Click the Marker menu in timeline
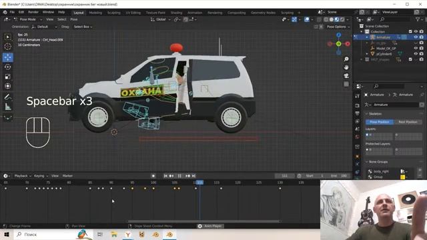Viewport: 427px width, 240px height. coord(67,176)
